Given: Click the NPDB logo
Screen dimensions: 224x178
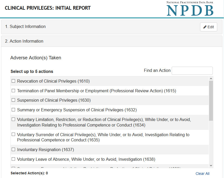Looking at the screenshot, I should tap(190, 9).
